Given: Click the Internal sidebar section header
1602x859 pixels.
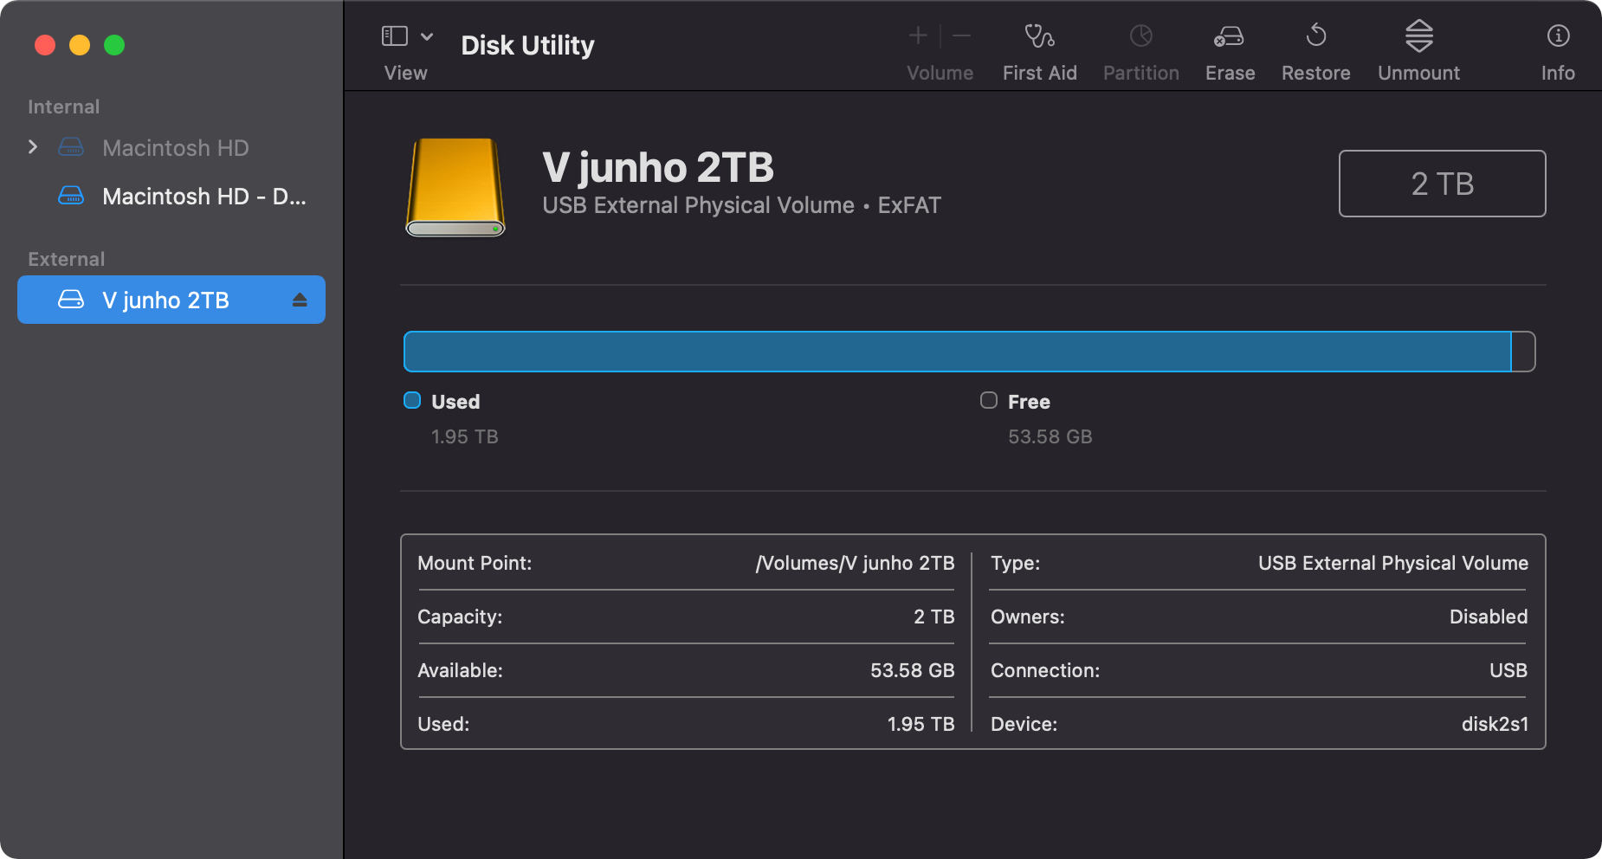Looking at the screenshot, I should tap(64, 107).
